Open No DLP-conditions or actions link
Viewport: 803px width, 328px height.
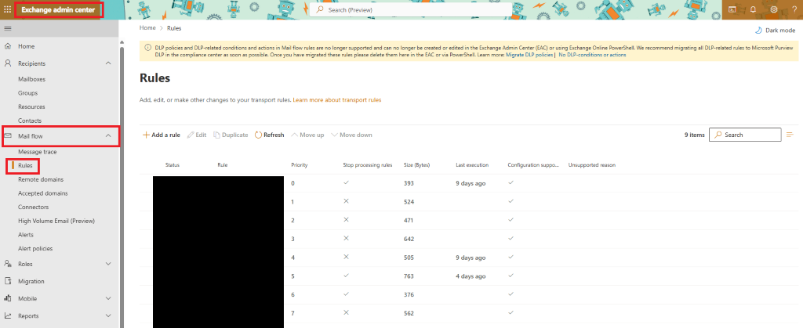tap(592, 55)
